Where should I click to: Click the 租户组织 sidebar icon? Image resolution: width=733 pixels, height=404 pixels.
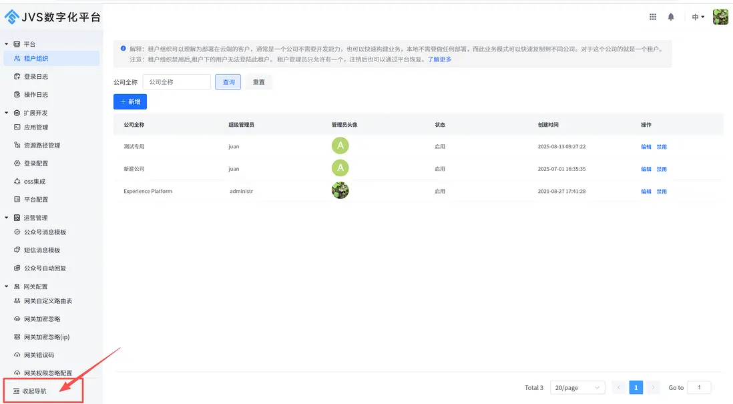tap(17, 59)
